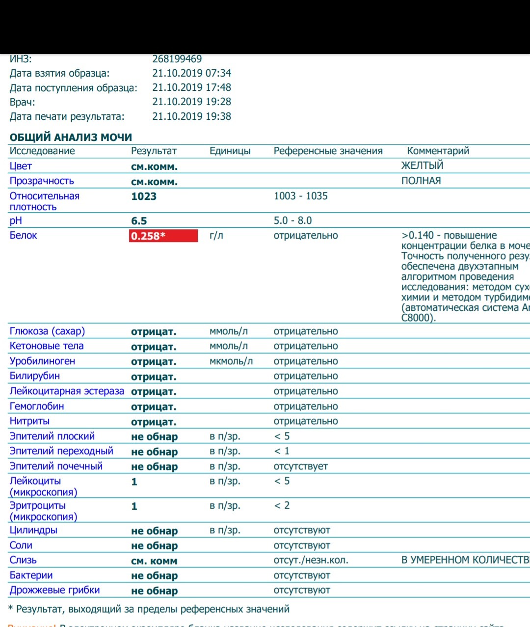Open the "Прозрачность" test name link

pos(42,181)
